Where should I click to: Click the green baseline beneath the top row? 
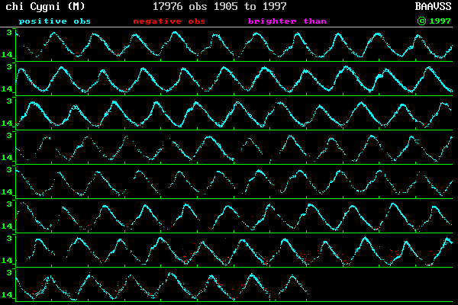click(229, 61)
